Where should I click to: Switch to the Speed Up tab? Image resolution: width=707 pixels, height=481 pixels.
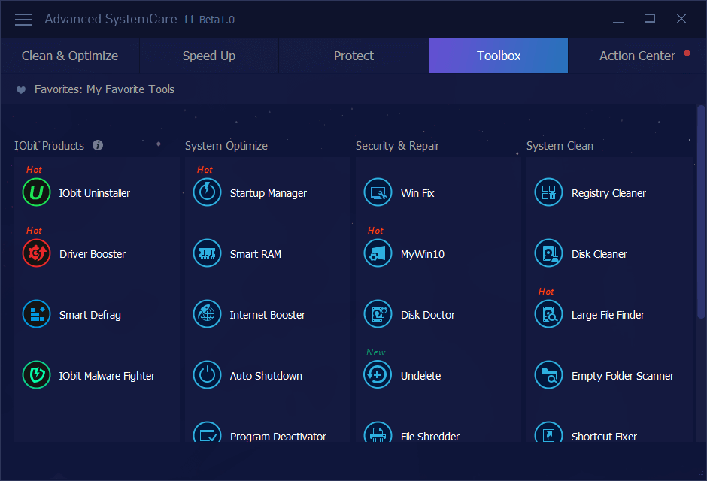(209, 56)
